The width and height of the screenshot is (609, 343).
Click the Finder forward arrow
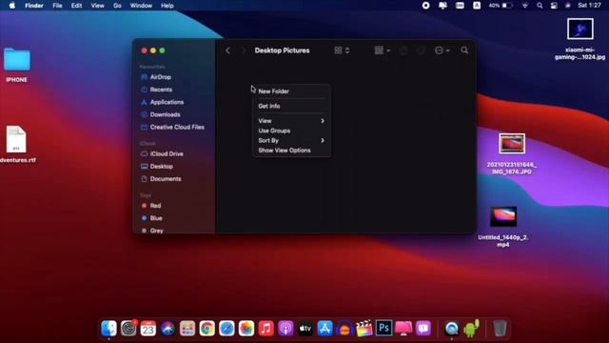click(244, 50)
